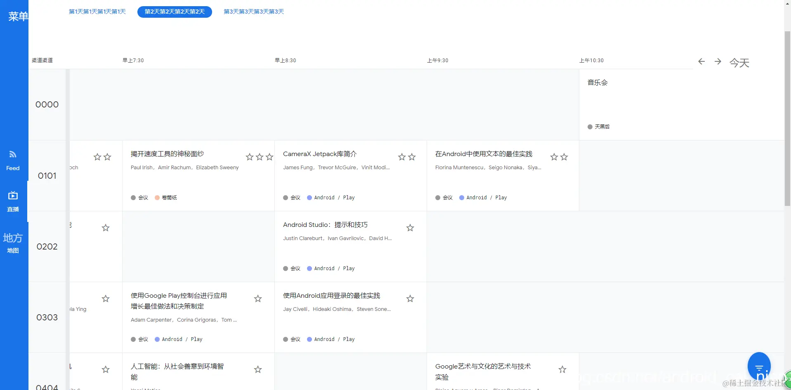This screenshot has height=390, width=791.
Task: Navigate later using the right arrow
Action: click(718, 61)
